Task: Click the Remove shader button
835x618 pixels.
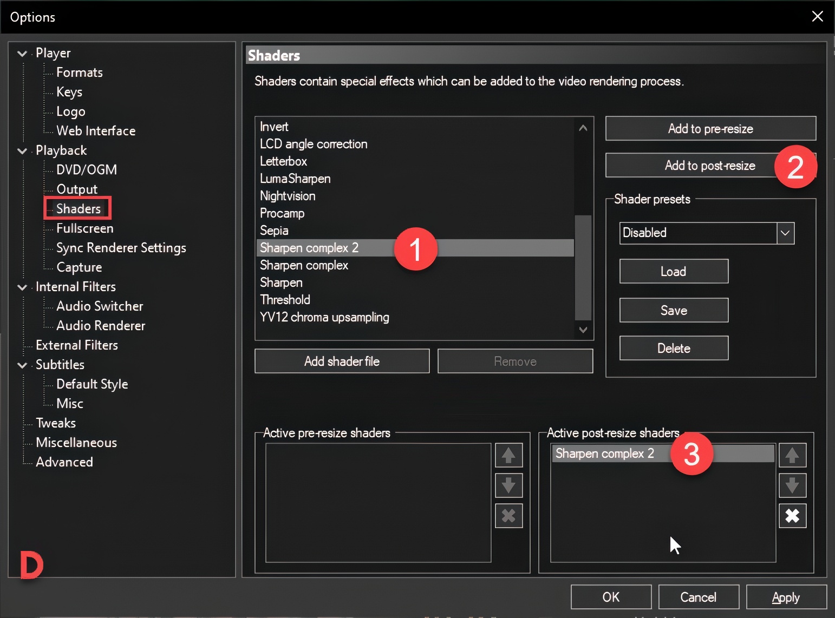Action: click(515, 361)
